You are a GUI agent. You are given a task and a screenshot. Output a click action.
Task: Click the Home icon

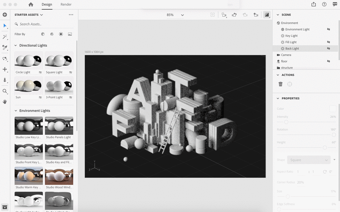31,4
